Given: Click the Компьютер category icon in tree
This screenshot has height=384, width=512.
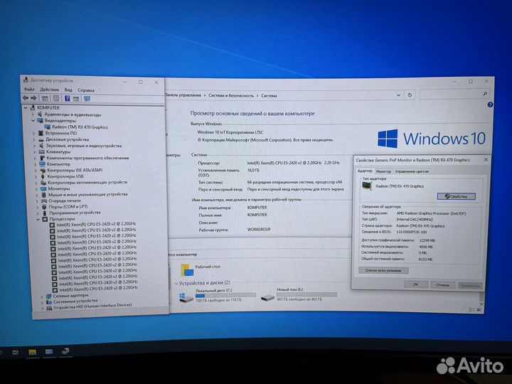Looking at the screenshot, I should point(43,164).
